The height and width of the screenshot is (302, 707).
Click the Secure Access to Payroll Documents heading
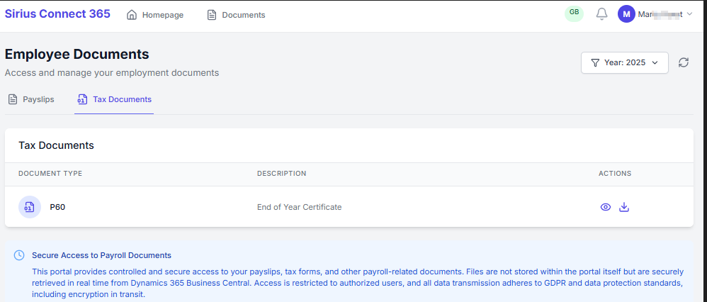(101, 255)
